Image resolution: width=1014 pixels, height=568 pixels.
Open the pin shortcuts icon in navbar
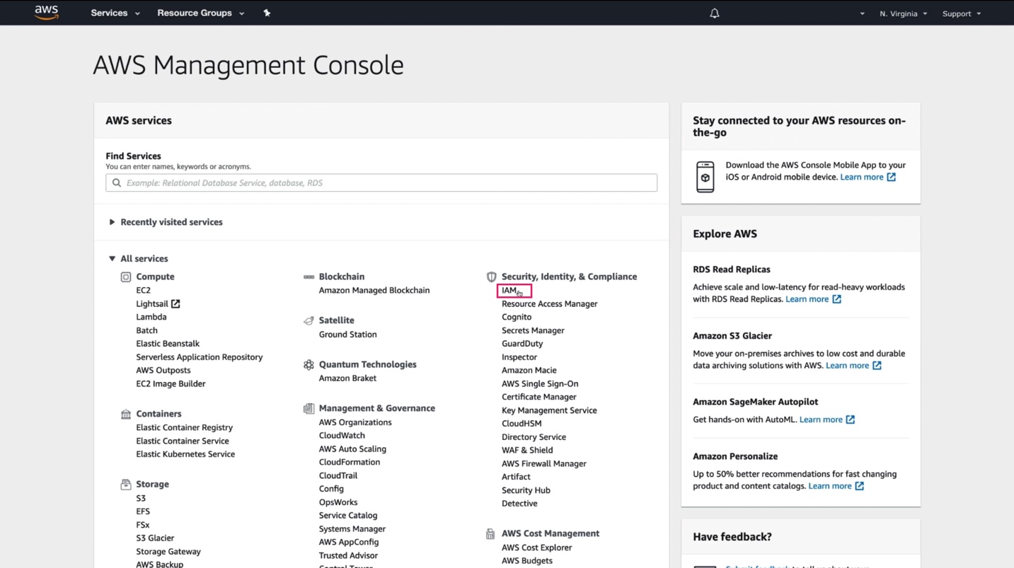[x=267, y=13]
